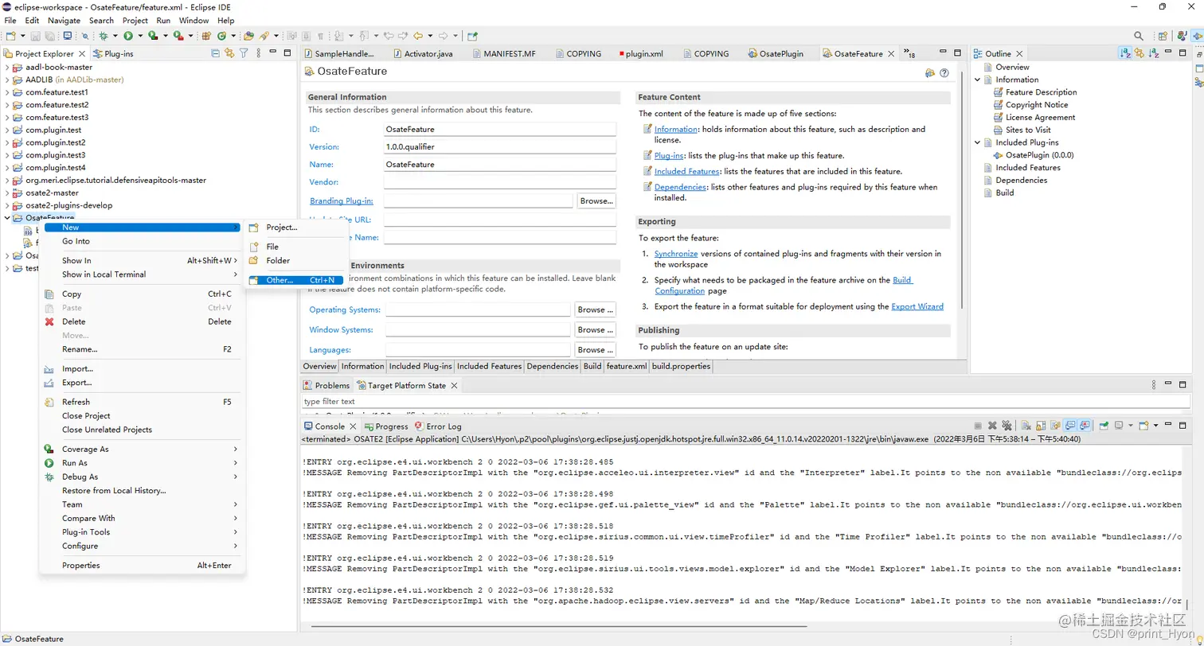Click the Open Type folder icon in toolbar
Image resolution: width=1204 pixels, height=646 pixels.
coord(248,36)
